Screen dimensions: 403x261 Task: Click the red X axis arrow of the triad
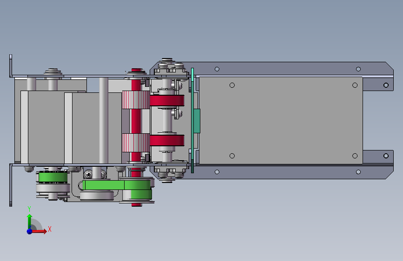tap(39, 231)
